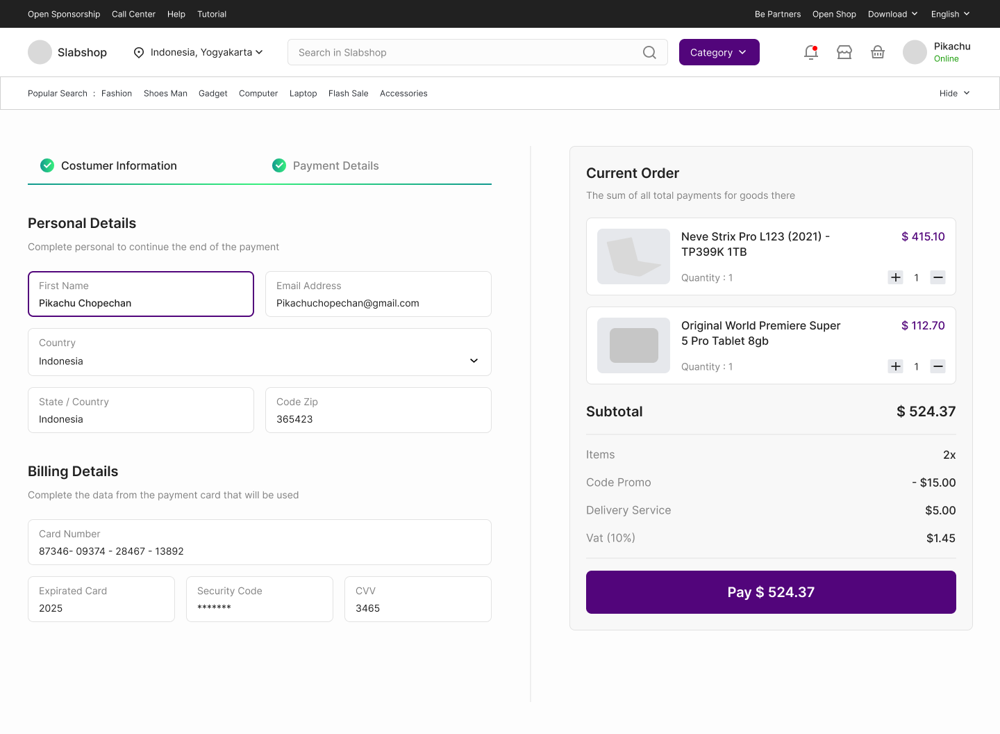The height and width of the screenshot is (734, 1000).
Task: Click the notification bell icon
Action: point(810,52)
